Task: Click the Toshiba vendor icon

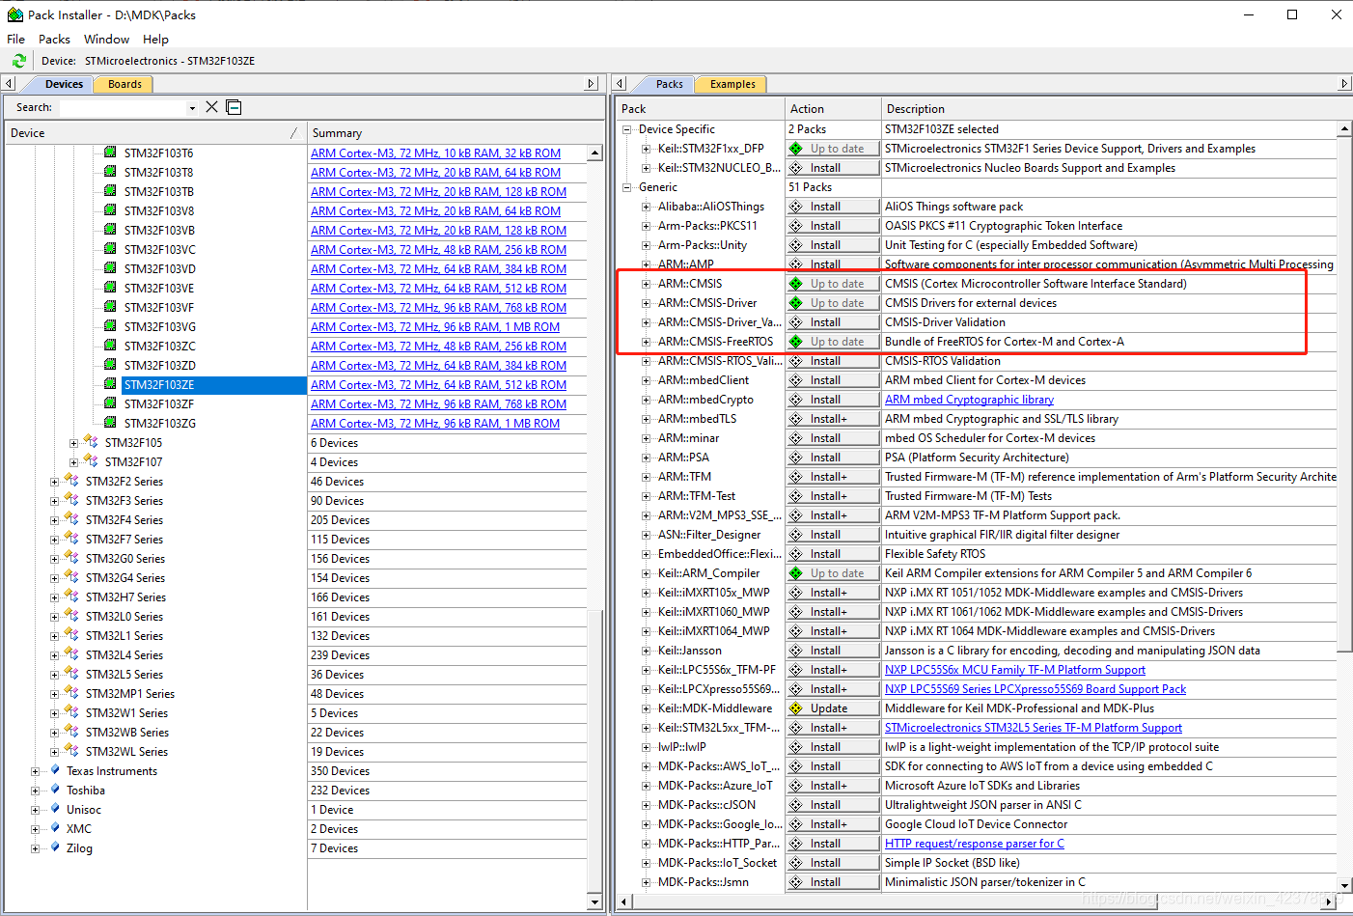Action: [x=55, y=790]
